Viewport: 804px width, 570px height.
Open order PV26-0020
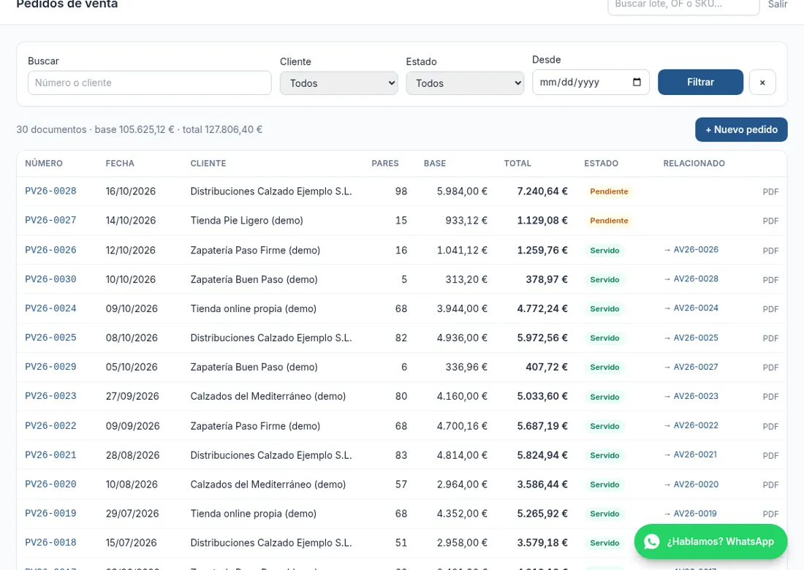(x=50, y=484)
